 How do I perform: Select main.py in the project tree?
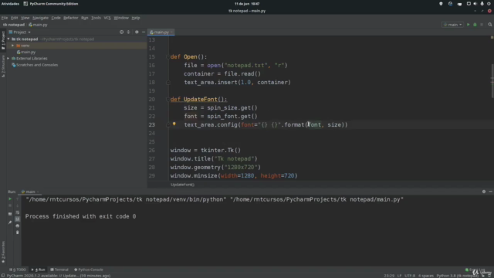coord(25,52)
